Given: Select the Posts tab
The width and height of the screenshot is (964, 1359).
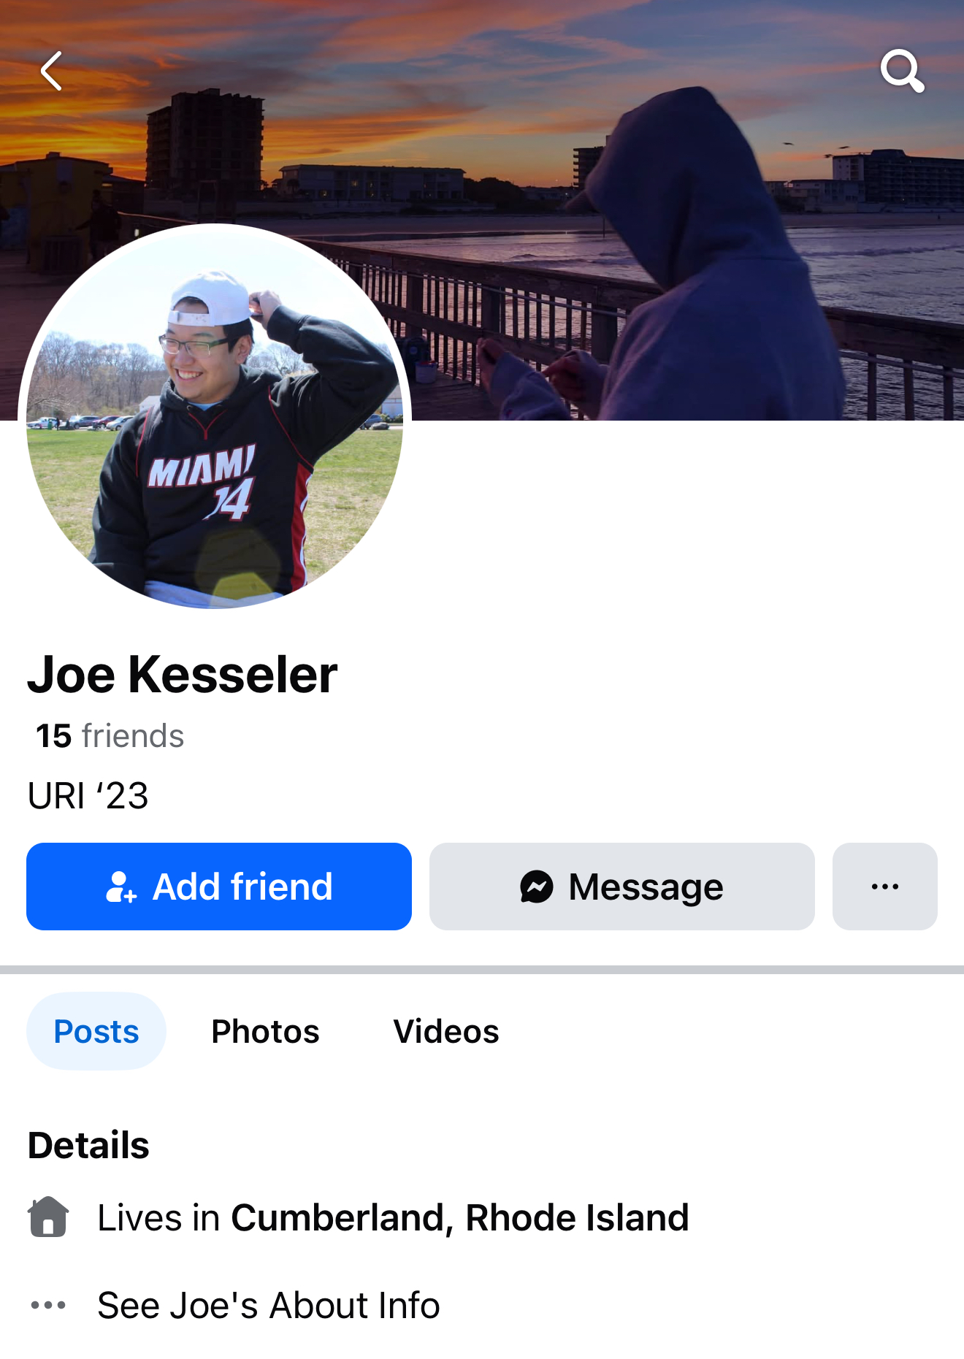Looking at the screenshot, I should [x=96, y=1031].
